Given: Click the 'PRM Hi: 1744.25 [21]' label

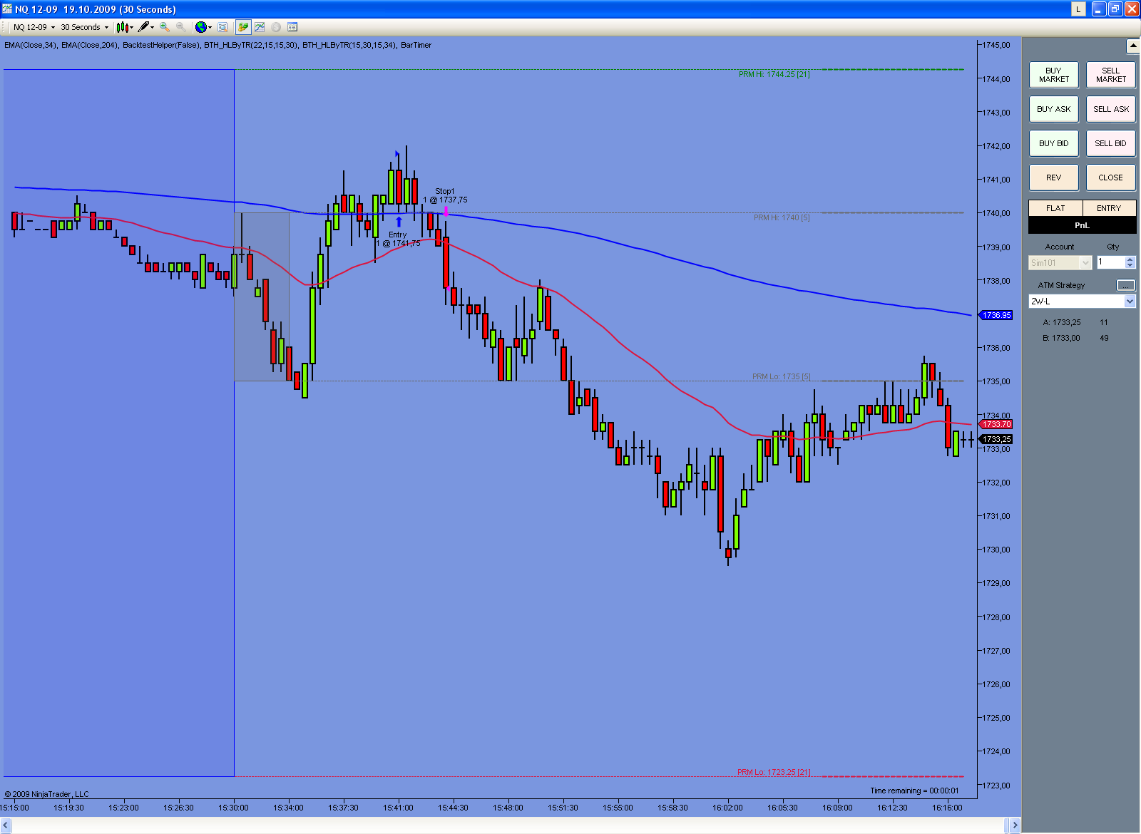Looking at the screenshot, I should [774, 74].
